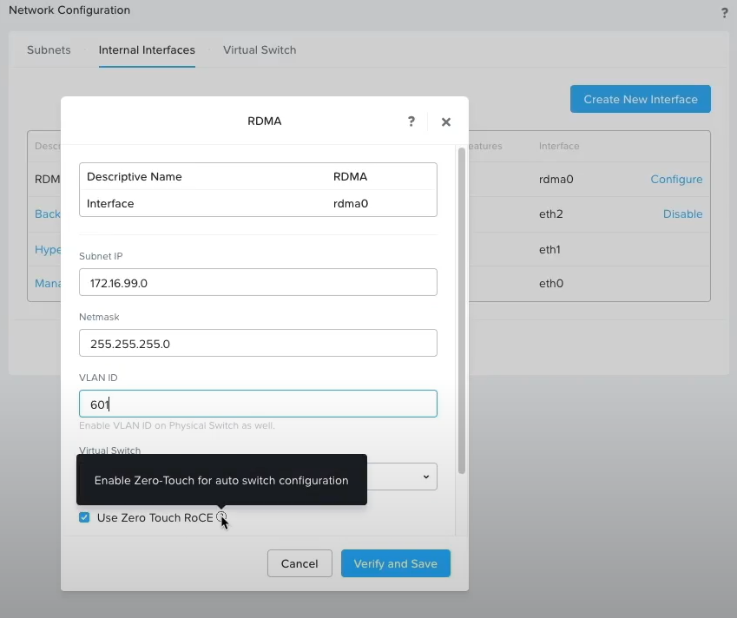Cancel the RDMA configuration

tap(299, 563)
